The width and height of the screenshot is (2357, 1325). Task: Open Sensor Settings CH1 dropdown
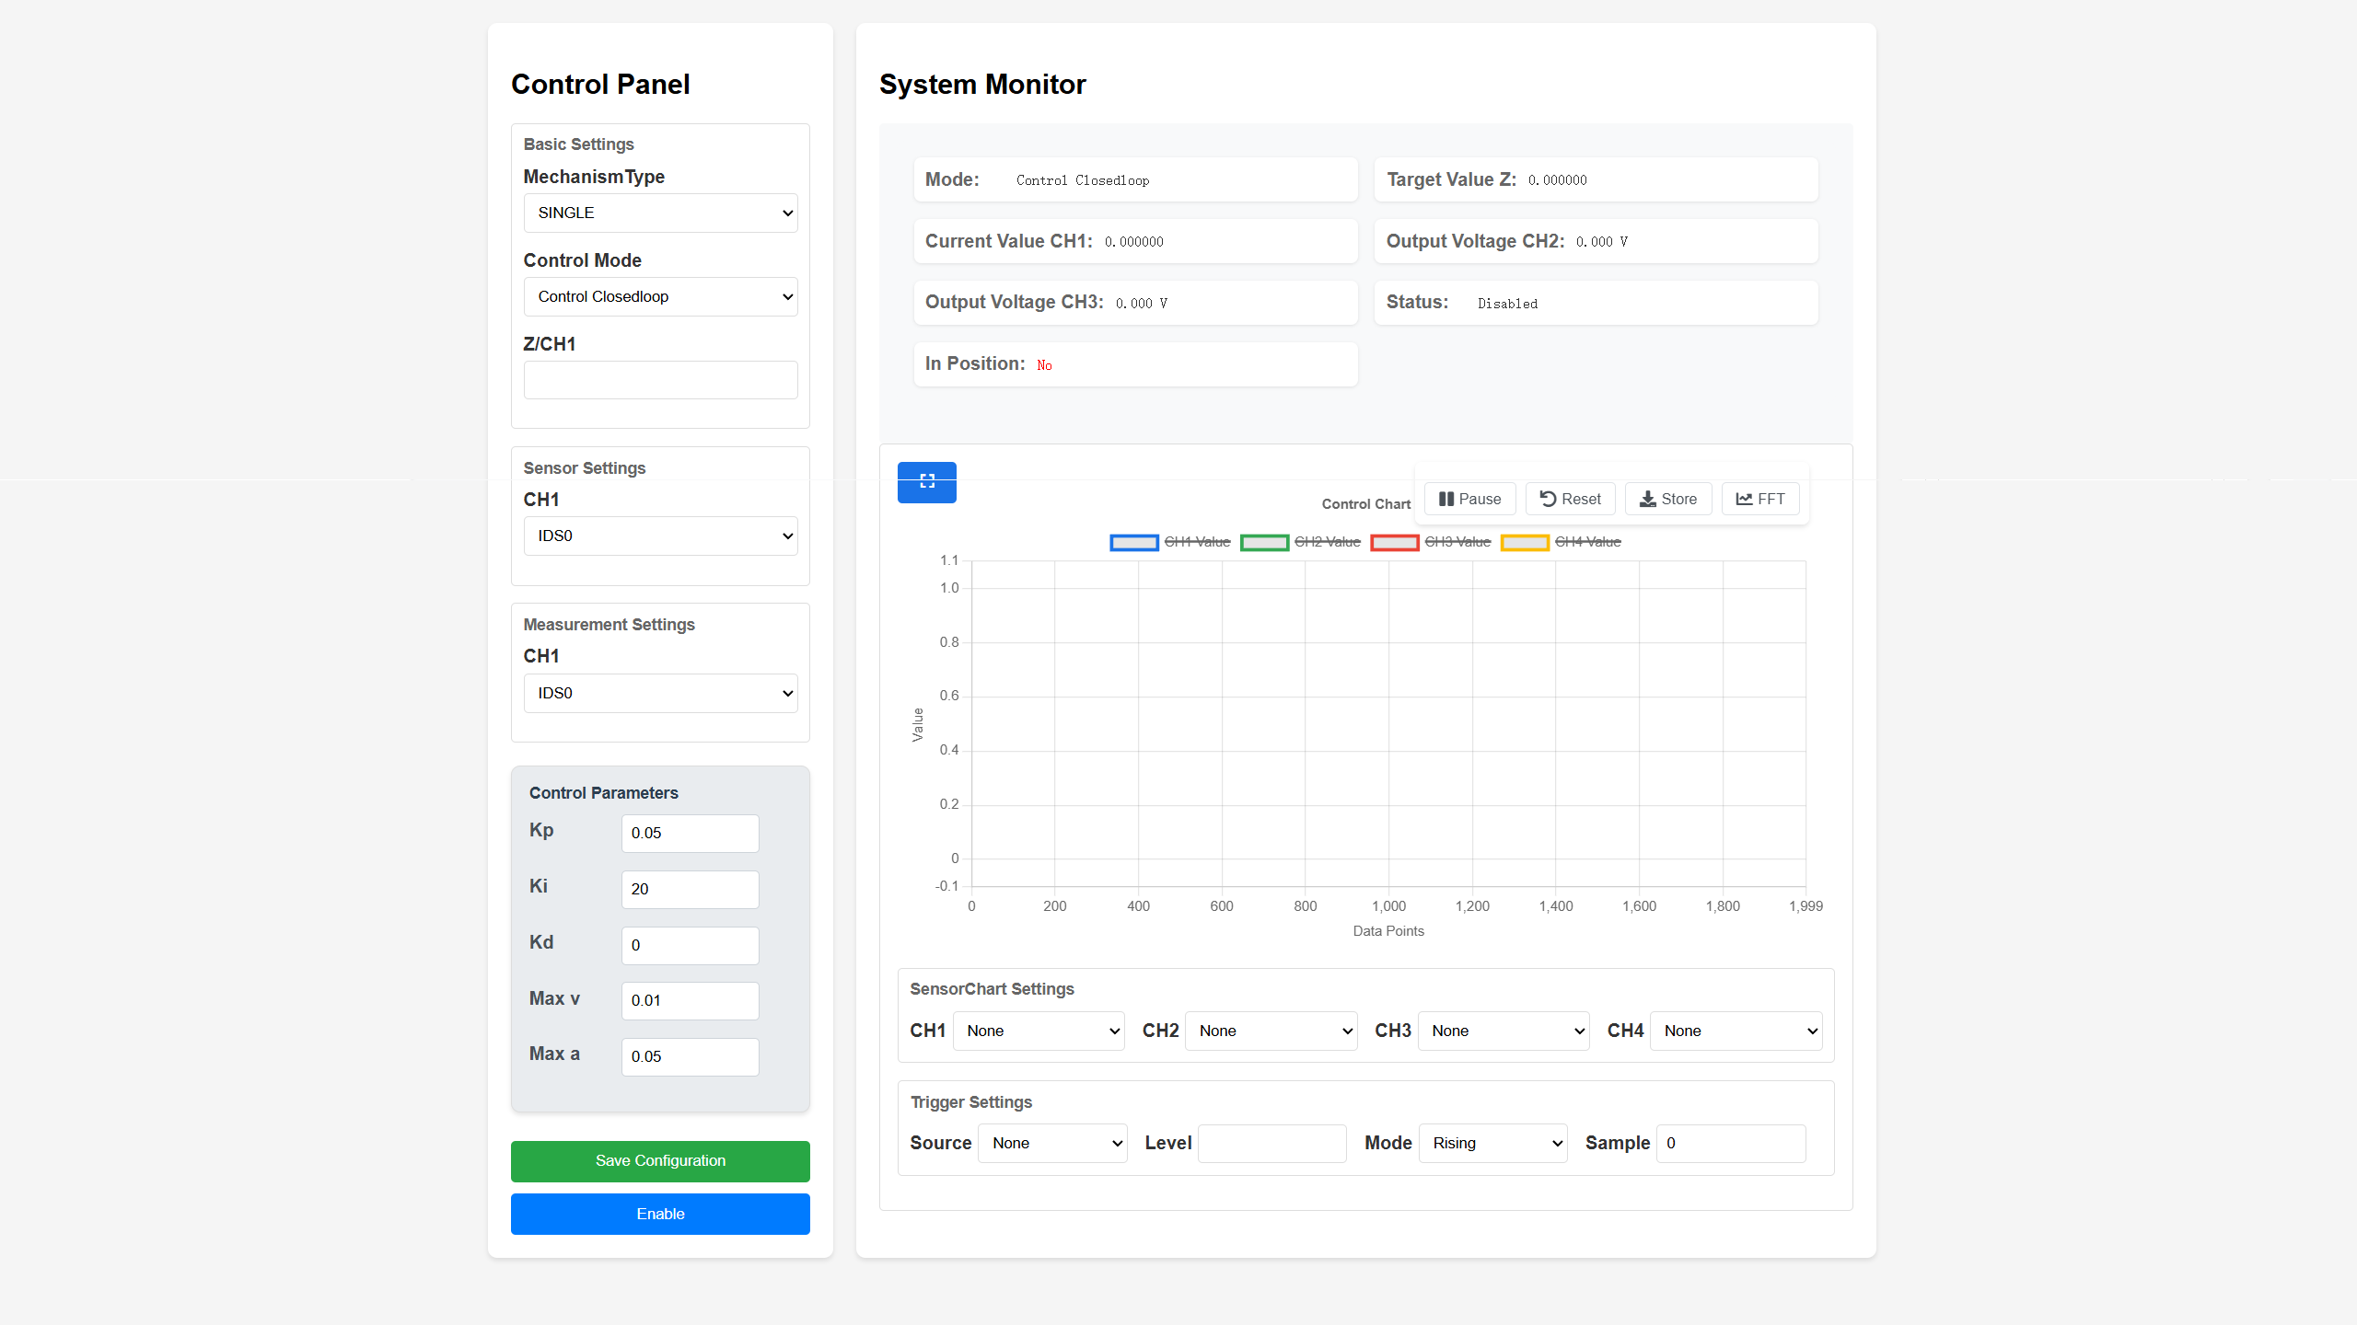(660, 536)
